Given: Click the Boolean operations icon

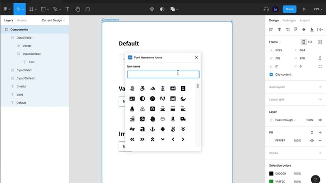Looking at the screenshot, I should pyautogui.click(x=173, y=9).
